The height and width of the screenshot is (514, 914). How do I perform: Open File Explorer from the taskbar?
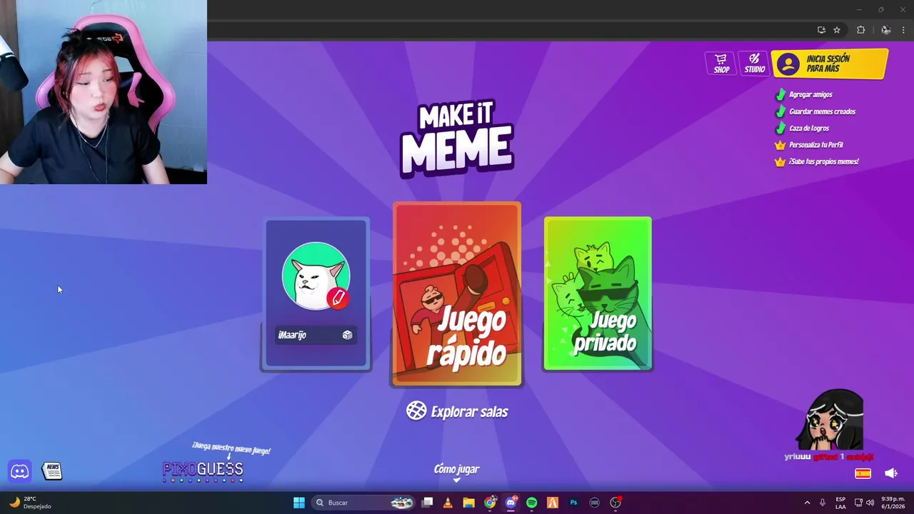468,503
